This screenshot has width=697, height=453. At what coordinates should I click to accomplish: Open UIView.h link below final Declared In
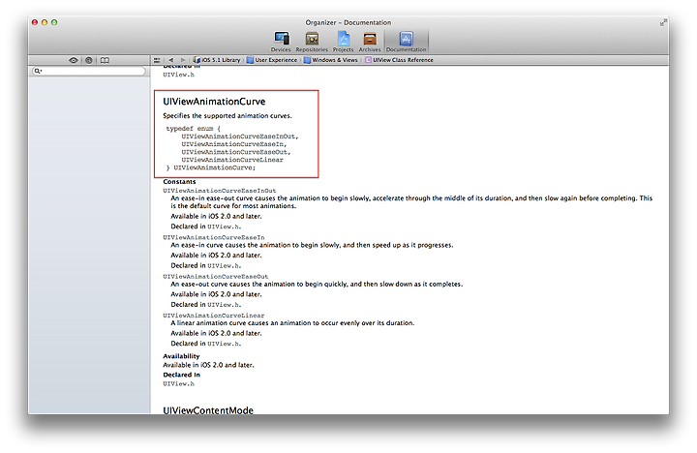178,383
